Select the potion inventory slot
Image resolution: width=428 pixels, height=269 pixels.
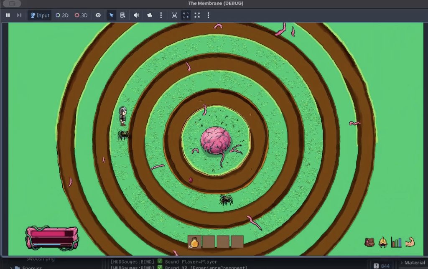[x=194, y=242]
